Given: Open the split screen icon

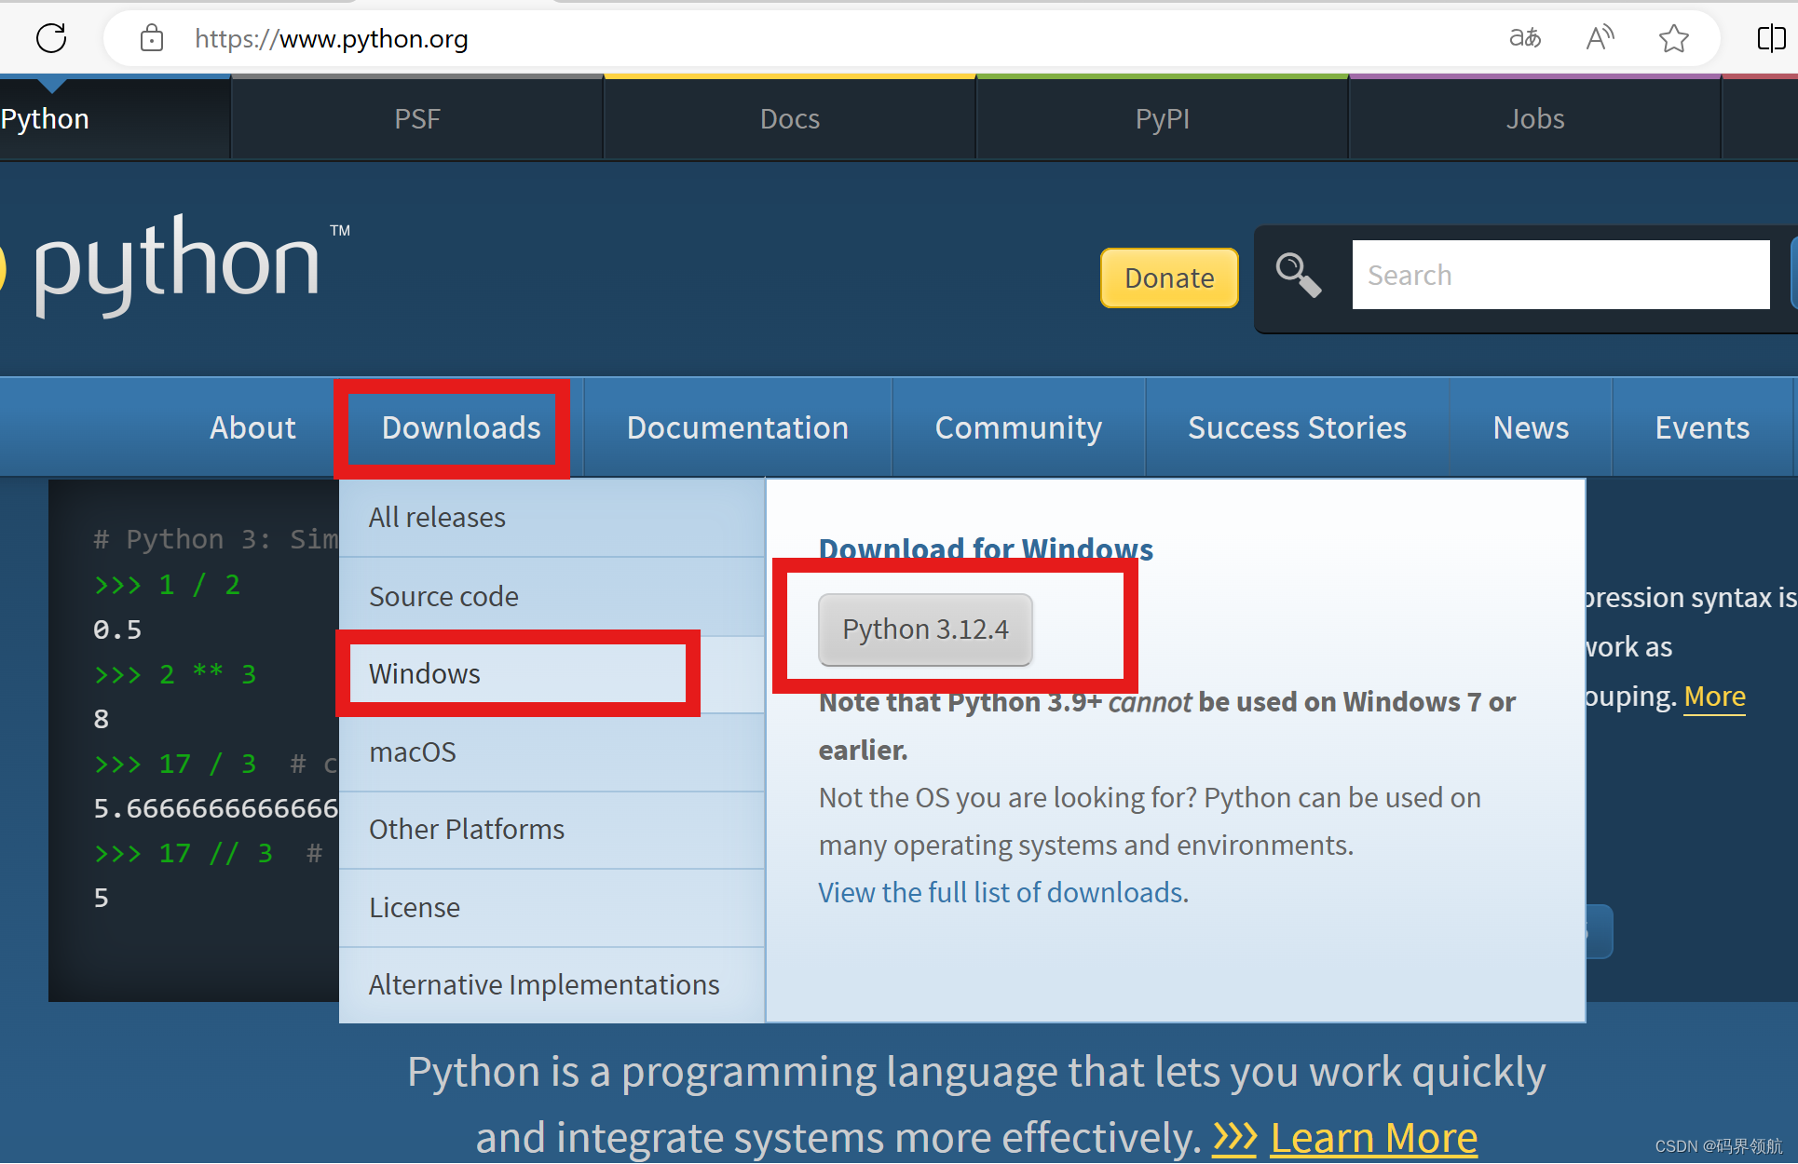Looking at the screenshot, I should (1772, 38).
